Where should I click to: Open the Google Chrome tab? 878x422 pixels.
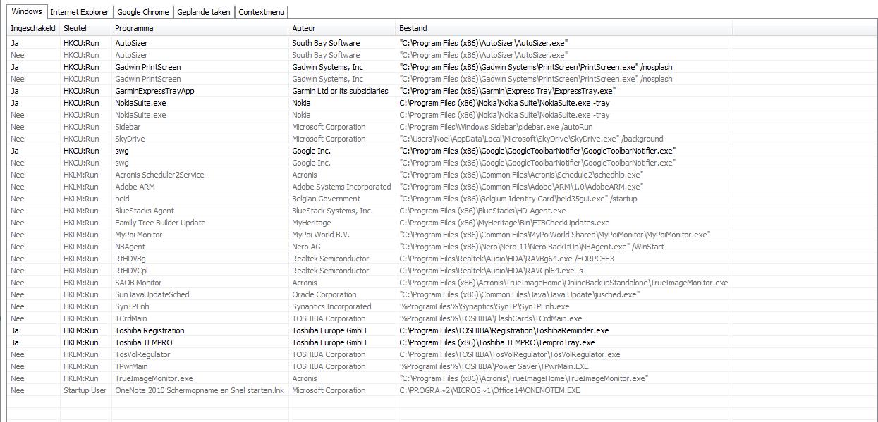click(142, 12)
